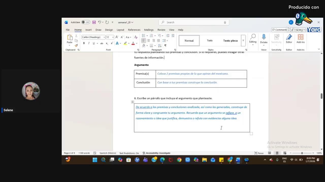This screenshot has height=182, width=325.
Task: Open the File menu
Action: 68,30
